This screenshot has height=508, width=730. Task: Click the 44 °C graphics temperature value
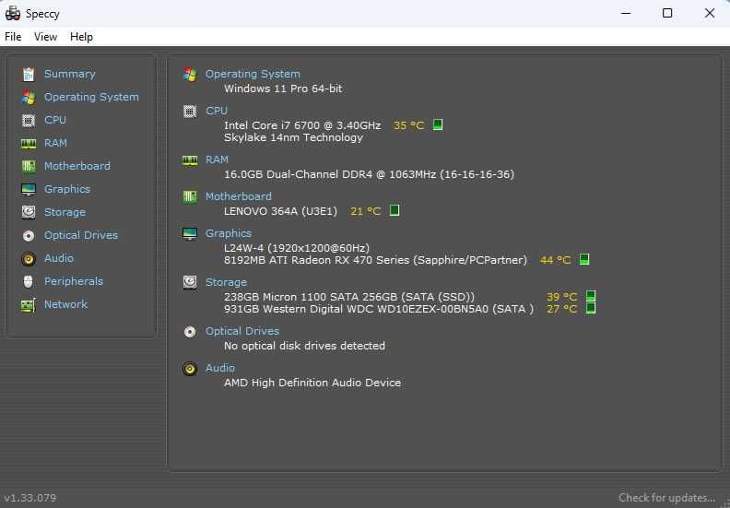tap(556, 260)
